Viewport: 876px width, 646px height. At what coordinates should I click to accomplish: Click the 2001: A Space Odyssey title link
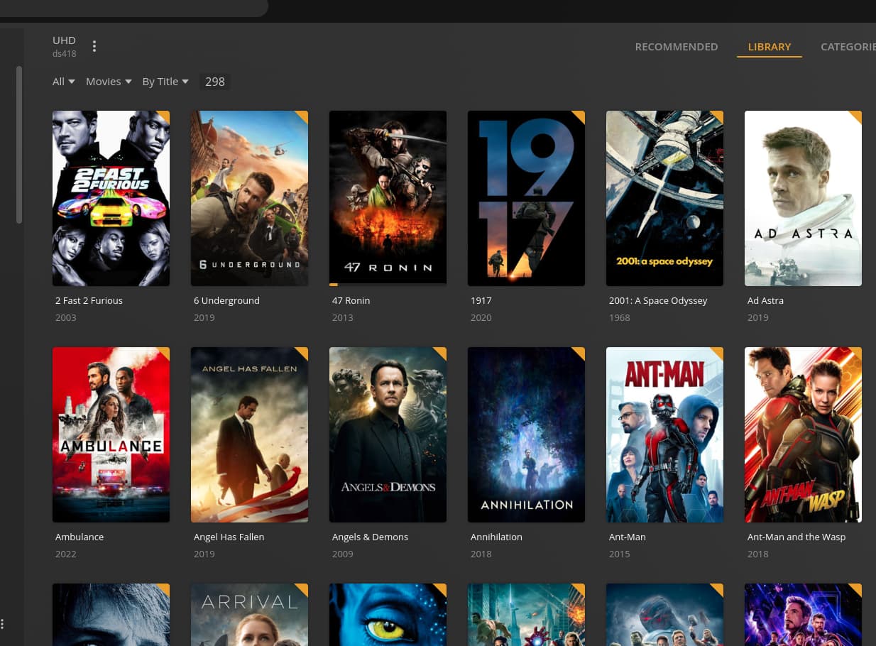pos(658,300)
